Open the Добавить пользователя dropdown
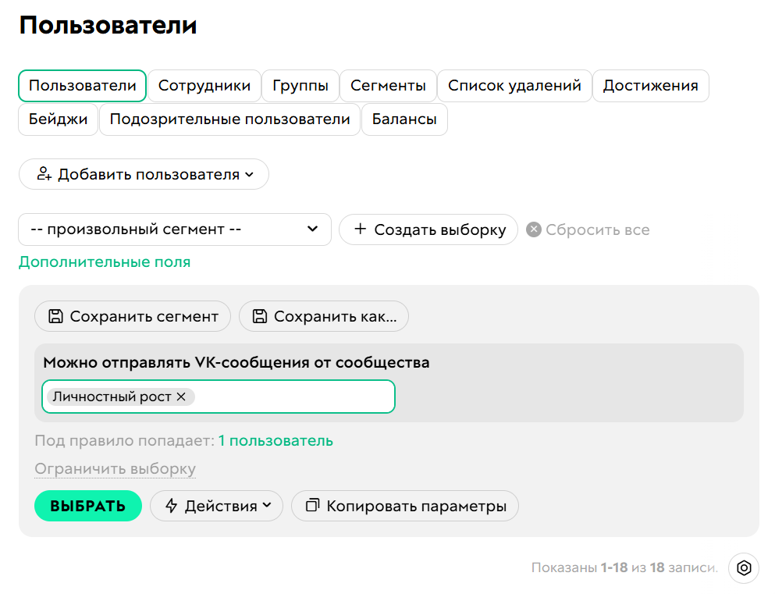 [144, 174]
